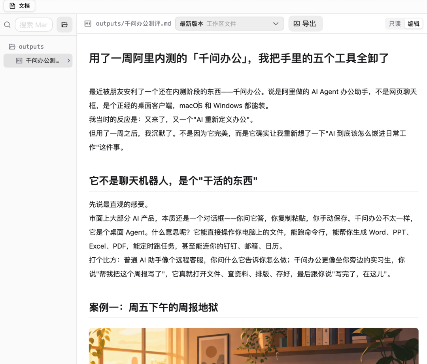Focus the Markdown search input field
The height and width of the screenshot is (364, 427).
click(x=34, y=25)
